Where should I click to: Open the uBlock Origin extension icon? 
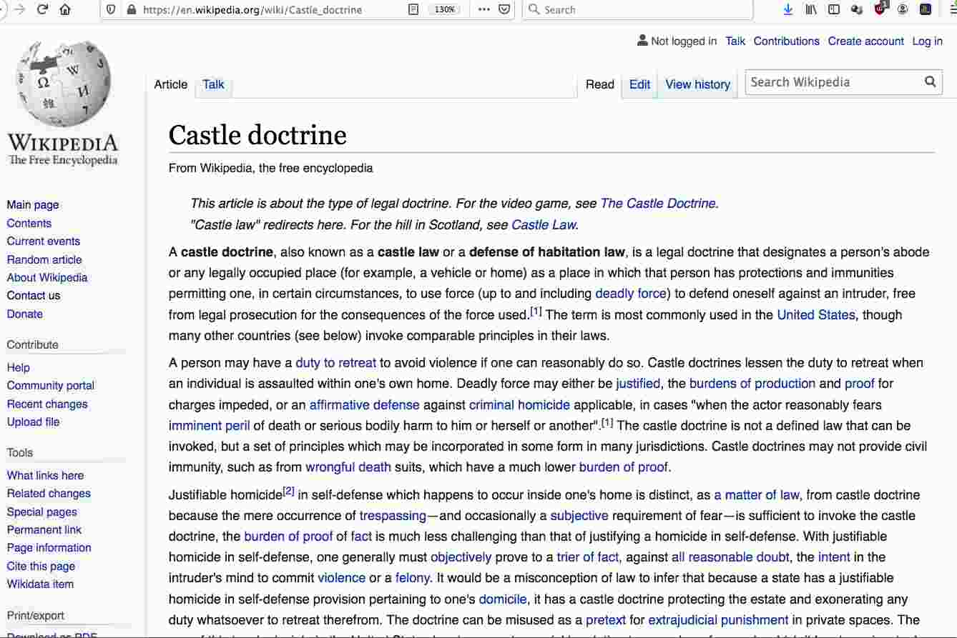click(x=881, y=9)
